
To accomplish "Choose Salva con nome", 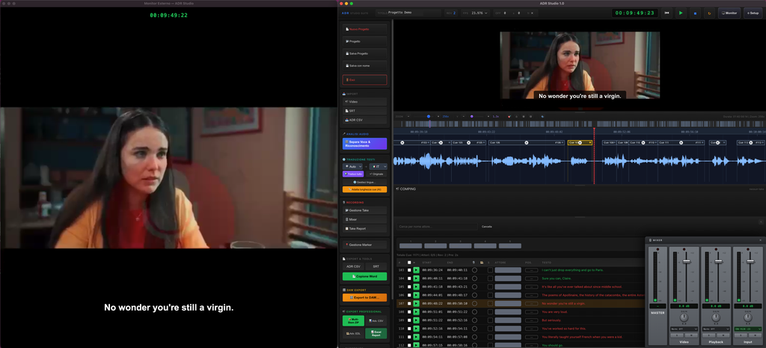I will click(365, 66).
